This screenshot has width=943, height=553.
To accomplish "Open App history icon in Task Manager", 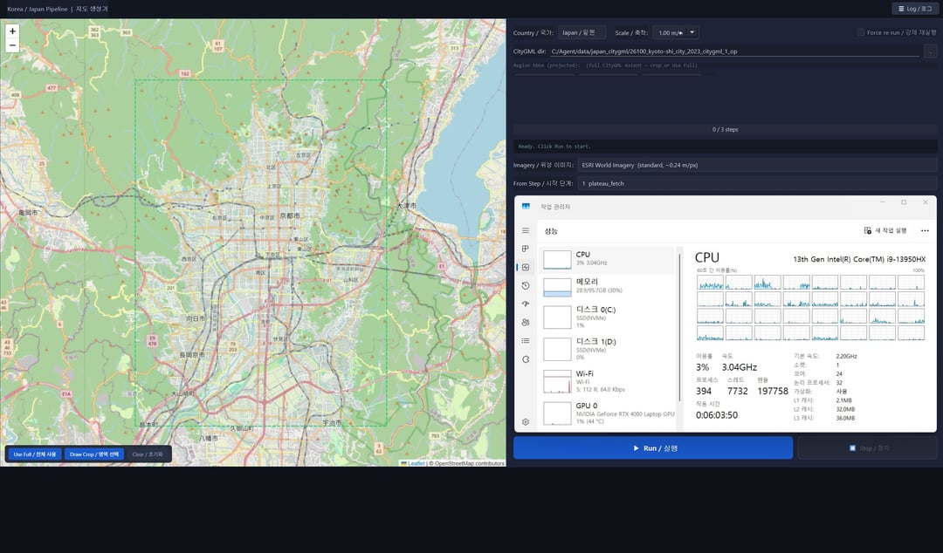I will pos(526,285).
